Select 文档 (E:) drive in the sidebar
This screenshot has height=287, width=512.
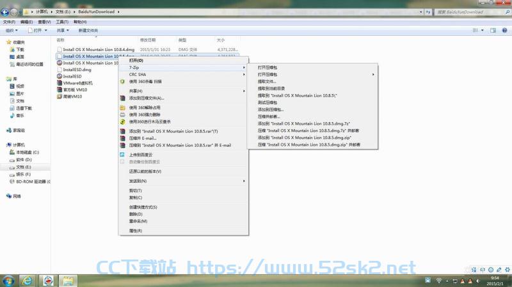(20, 167)
